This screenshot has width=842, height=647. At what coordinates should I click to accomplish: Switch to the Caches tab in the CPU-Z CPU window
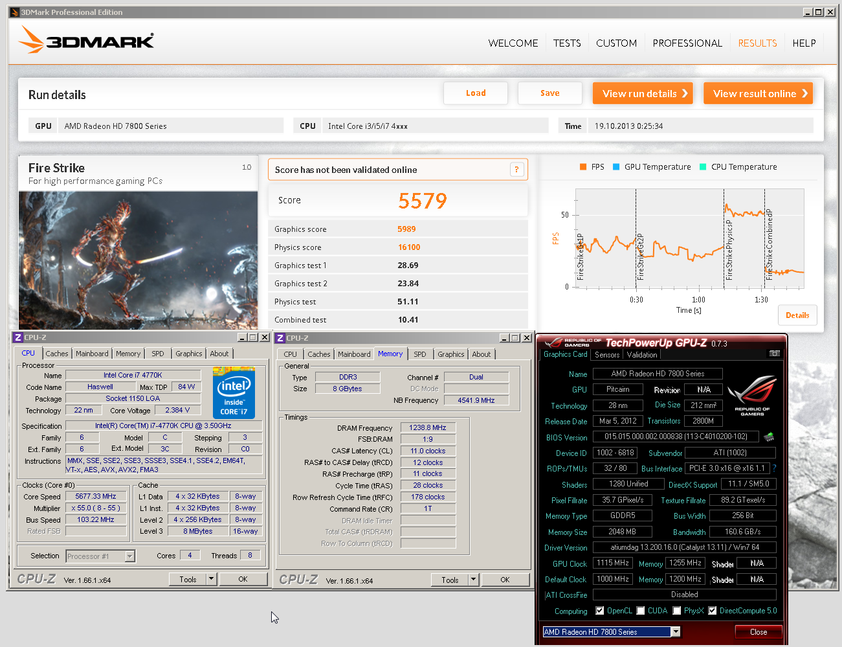coord(57,354)
